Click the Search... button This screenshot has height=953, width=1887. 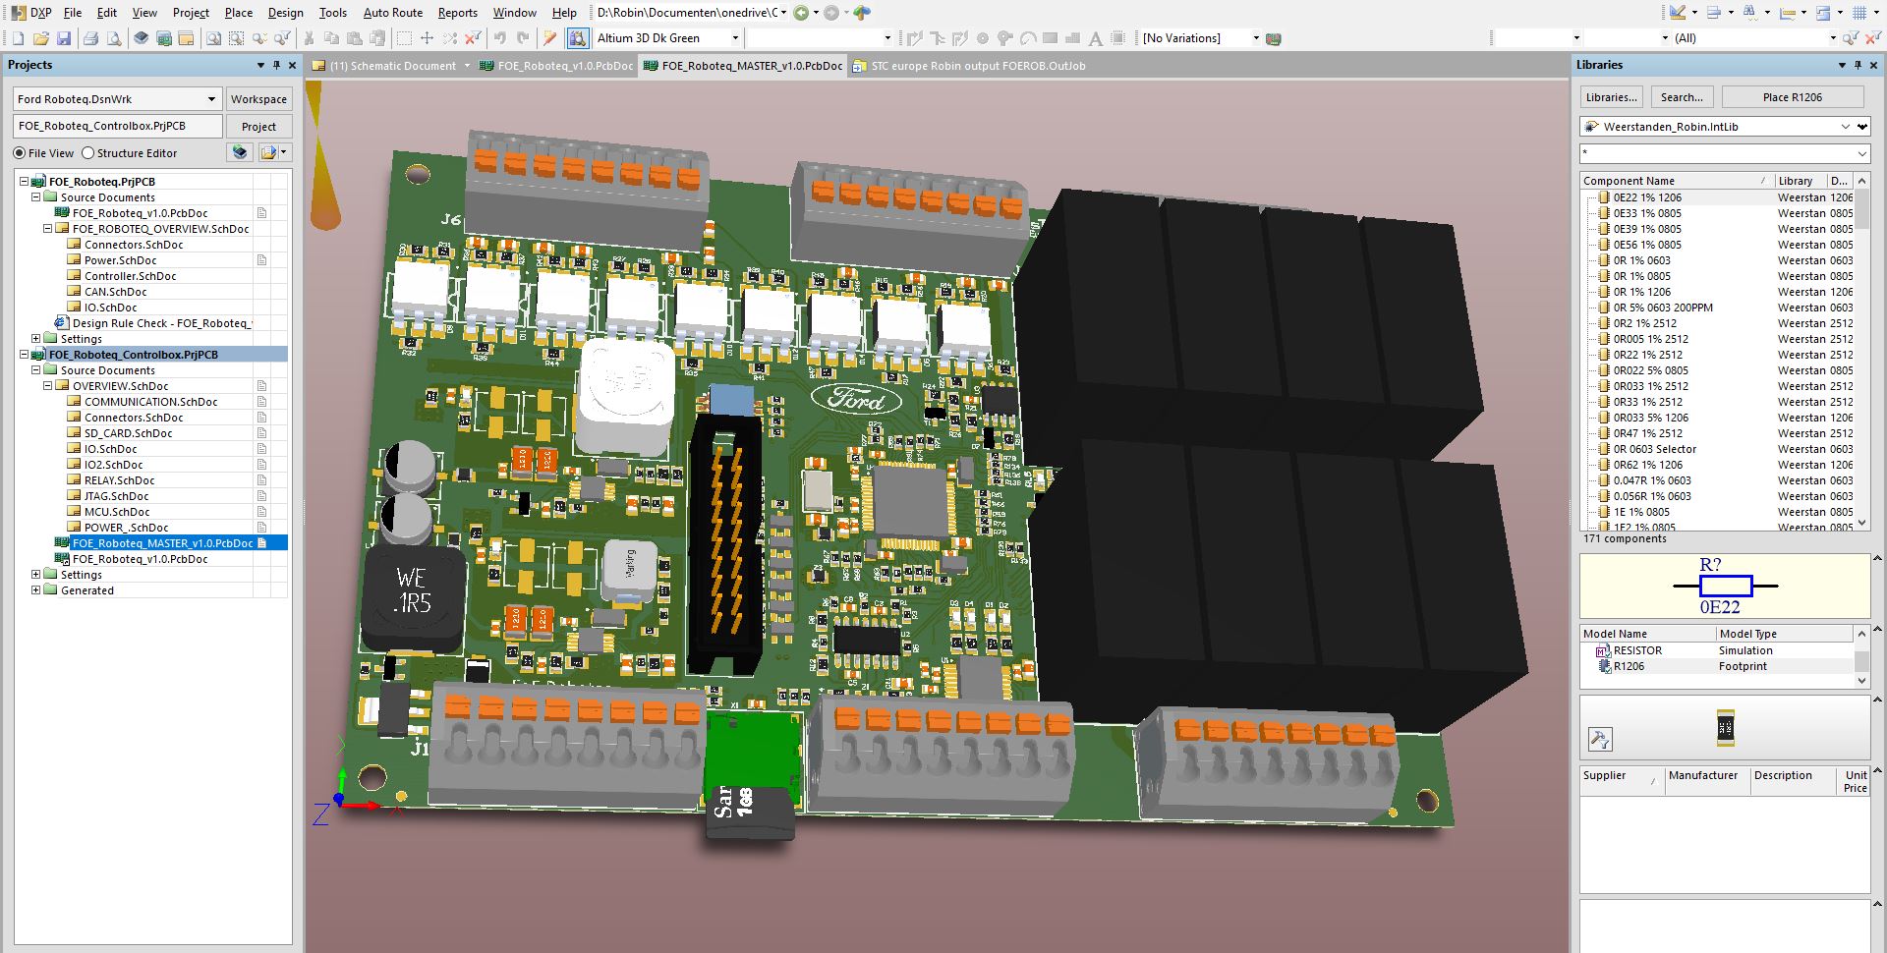pos(1682,97)
